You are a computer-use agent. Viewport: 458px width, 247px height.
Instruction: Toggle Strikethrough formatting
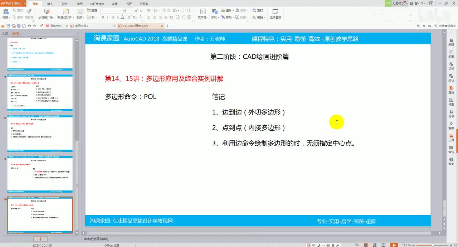pyautogui.click(x=117, y=17)
